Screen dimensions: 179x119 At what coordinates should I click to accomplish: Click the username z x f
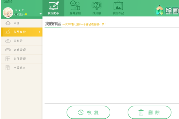click(19, 10)
